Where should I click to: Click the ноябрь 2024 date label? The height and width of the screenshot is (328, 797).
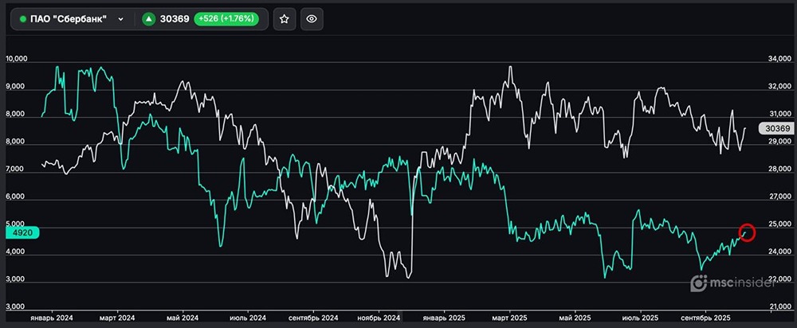pos(379,318)
